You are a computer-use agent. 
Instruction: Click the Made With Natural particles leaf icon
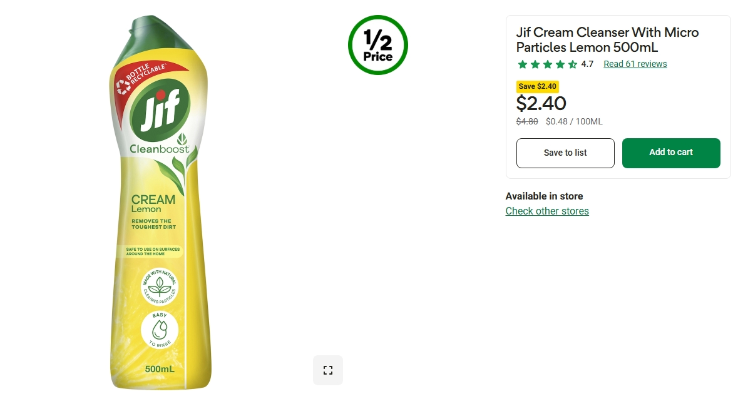coord(160,286)
